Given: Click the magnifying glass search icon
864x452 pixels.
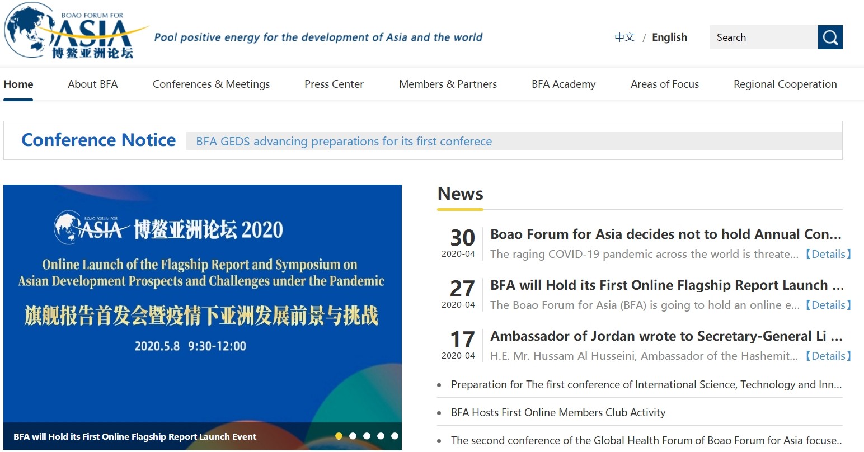Looking at the screenshot, I should (830, 37).
